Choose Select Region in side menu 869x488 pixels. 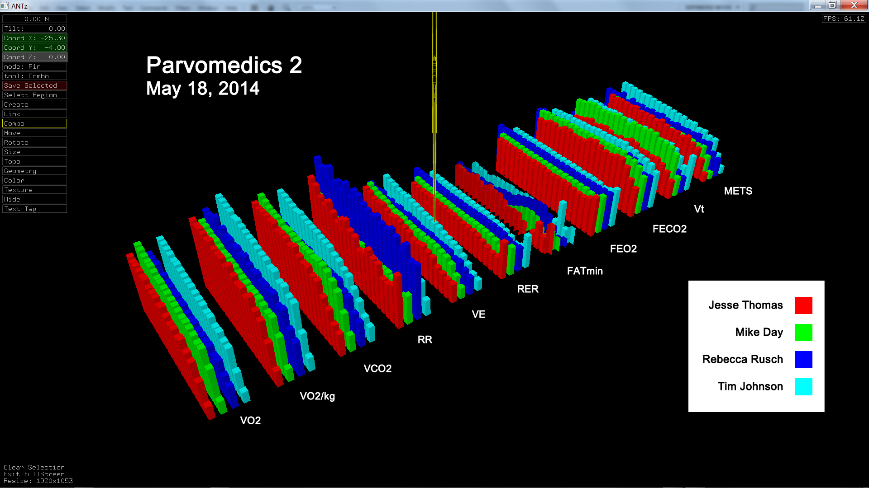pyautogui.click(x=34, y=95)
